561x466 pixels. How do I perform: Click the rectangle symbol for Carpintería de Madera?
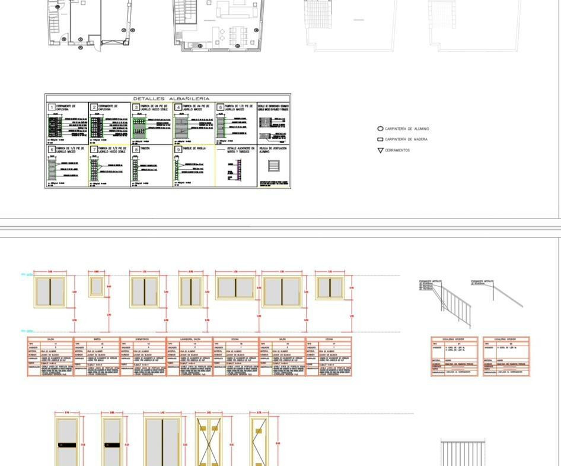(x=380, y=140)
